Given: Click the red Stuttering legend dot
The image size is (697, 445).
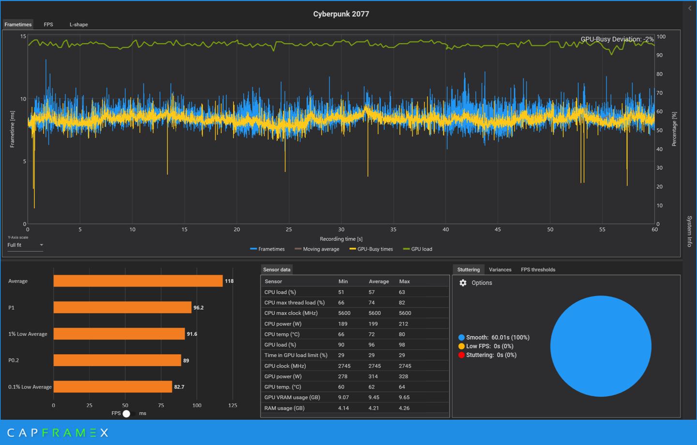Looking at the screenshot, I should point(461,355).
